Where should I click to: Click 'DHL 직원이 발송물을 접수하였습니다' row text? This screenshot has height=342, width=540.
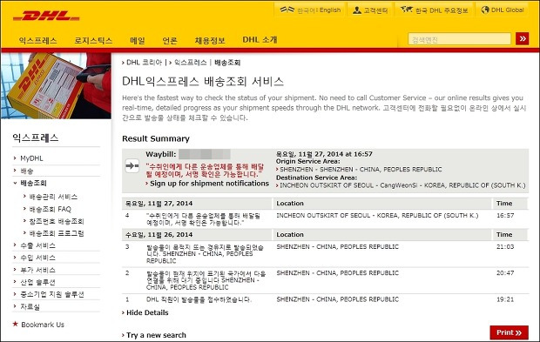coord(199,299)
